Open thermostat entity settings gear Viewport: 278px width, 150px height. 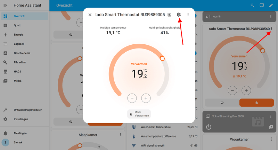coord(179,15)
